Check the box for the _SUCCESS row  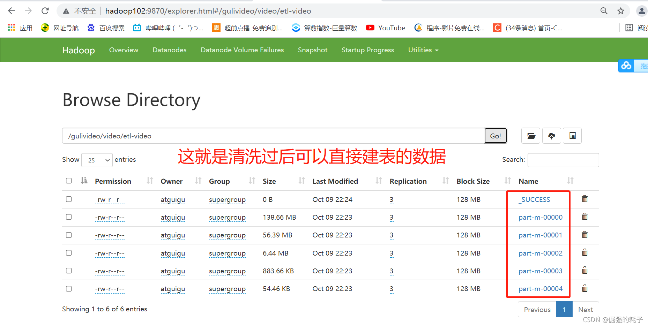(69, 199)
